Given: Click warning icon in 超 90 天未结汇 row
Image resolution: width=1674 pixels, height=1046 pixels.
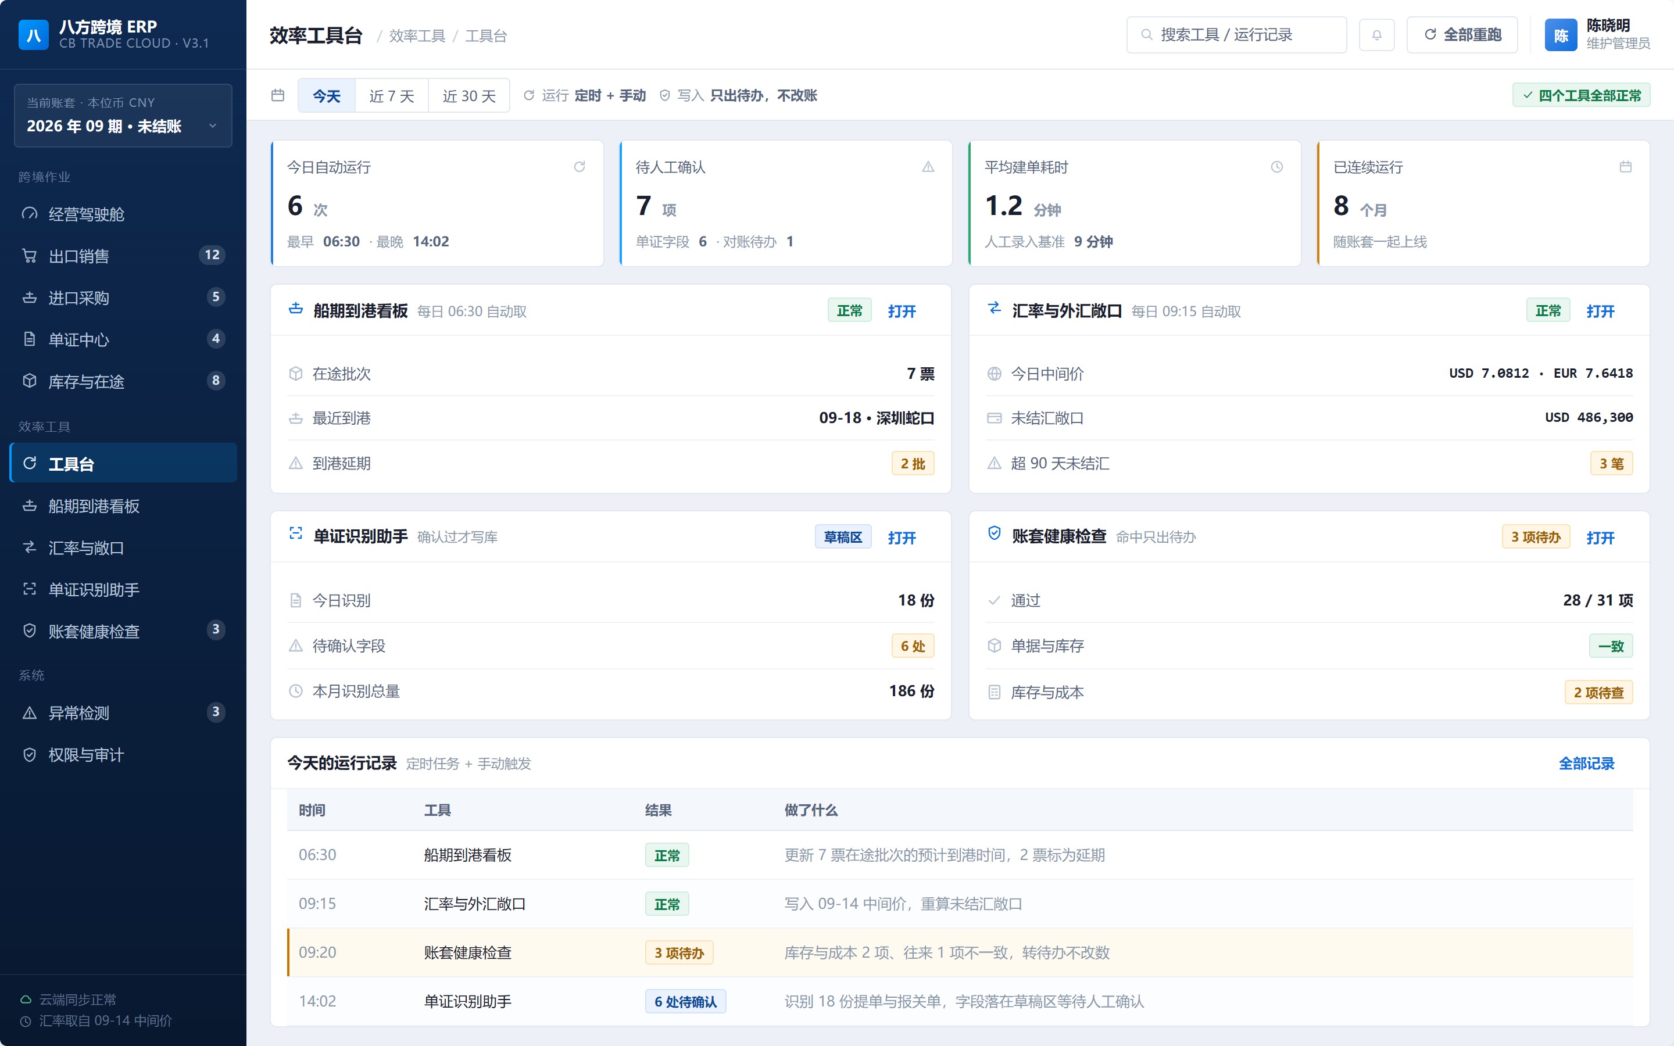Looking at the screenshot, I should tap(994, 464).
